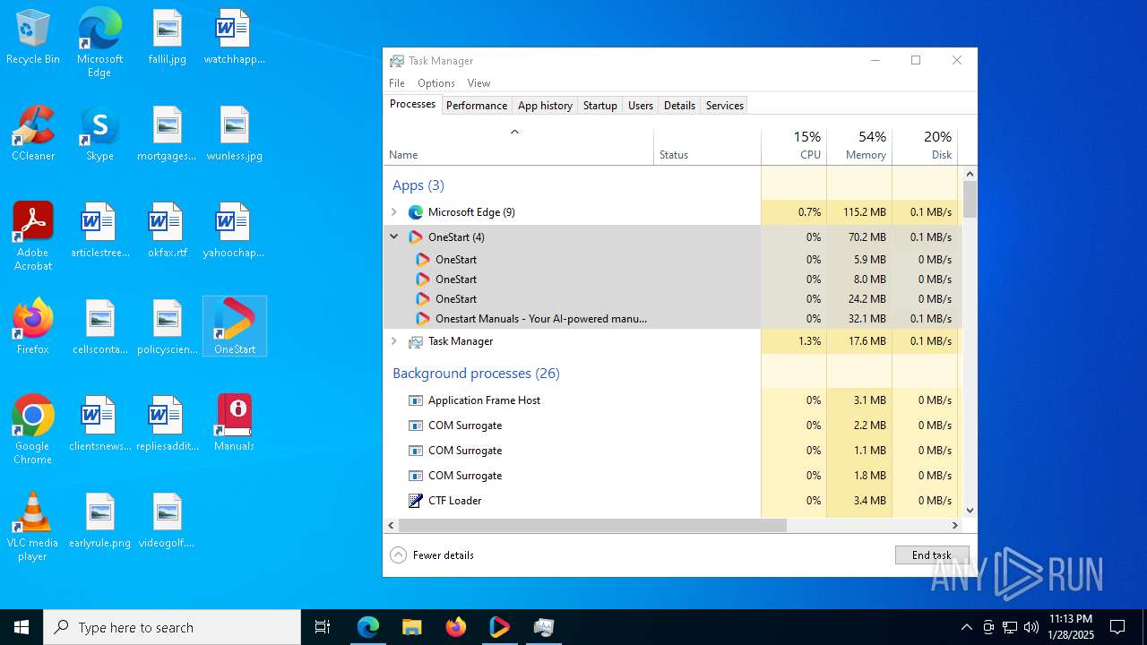Image resolution: width=1147 pixels, height=645 pixels.
Task: Select the videogolf image file
Action: pyautogui.click(x=167, y=521)
